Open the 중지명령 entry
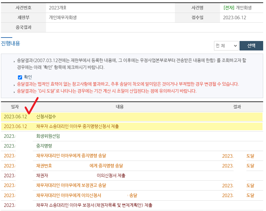 (44, 146)
